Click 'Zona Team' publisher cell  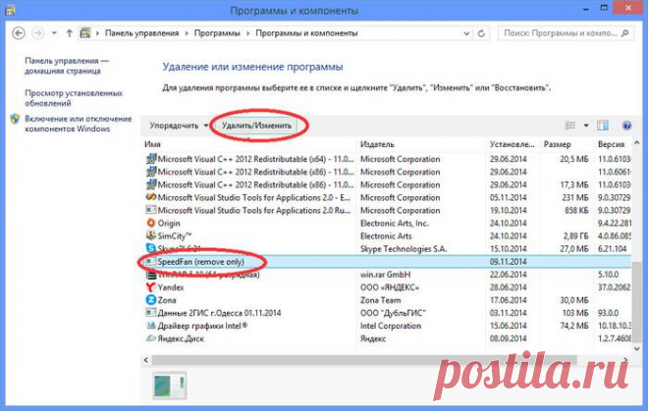[x=380, y=300]
